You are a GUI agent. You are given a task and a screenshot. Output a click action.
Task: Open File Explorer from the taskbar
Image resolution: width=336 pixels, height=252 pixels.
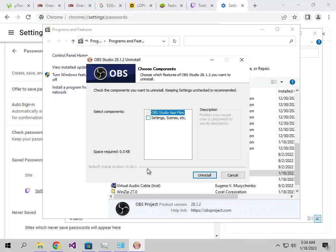coord(40,245)
